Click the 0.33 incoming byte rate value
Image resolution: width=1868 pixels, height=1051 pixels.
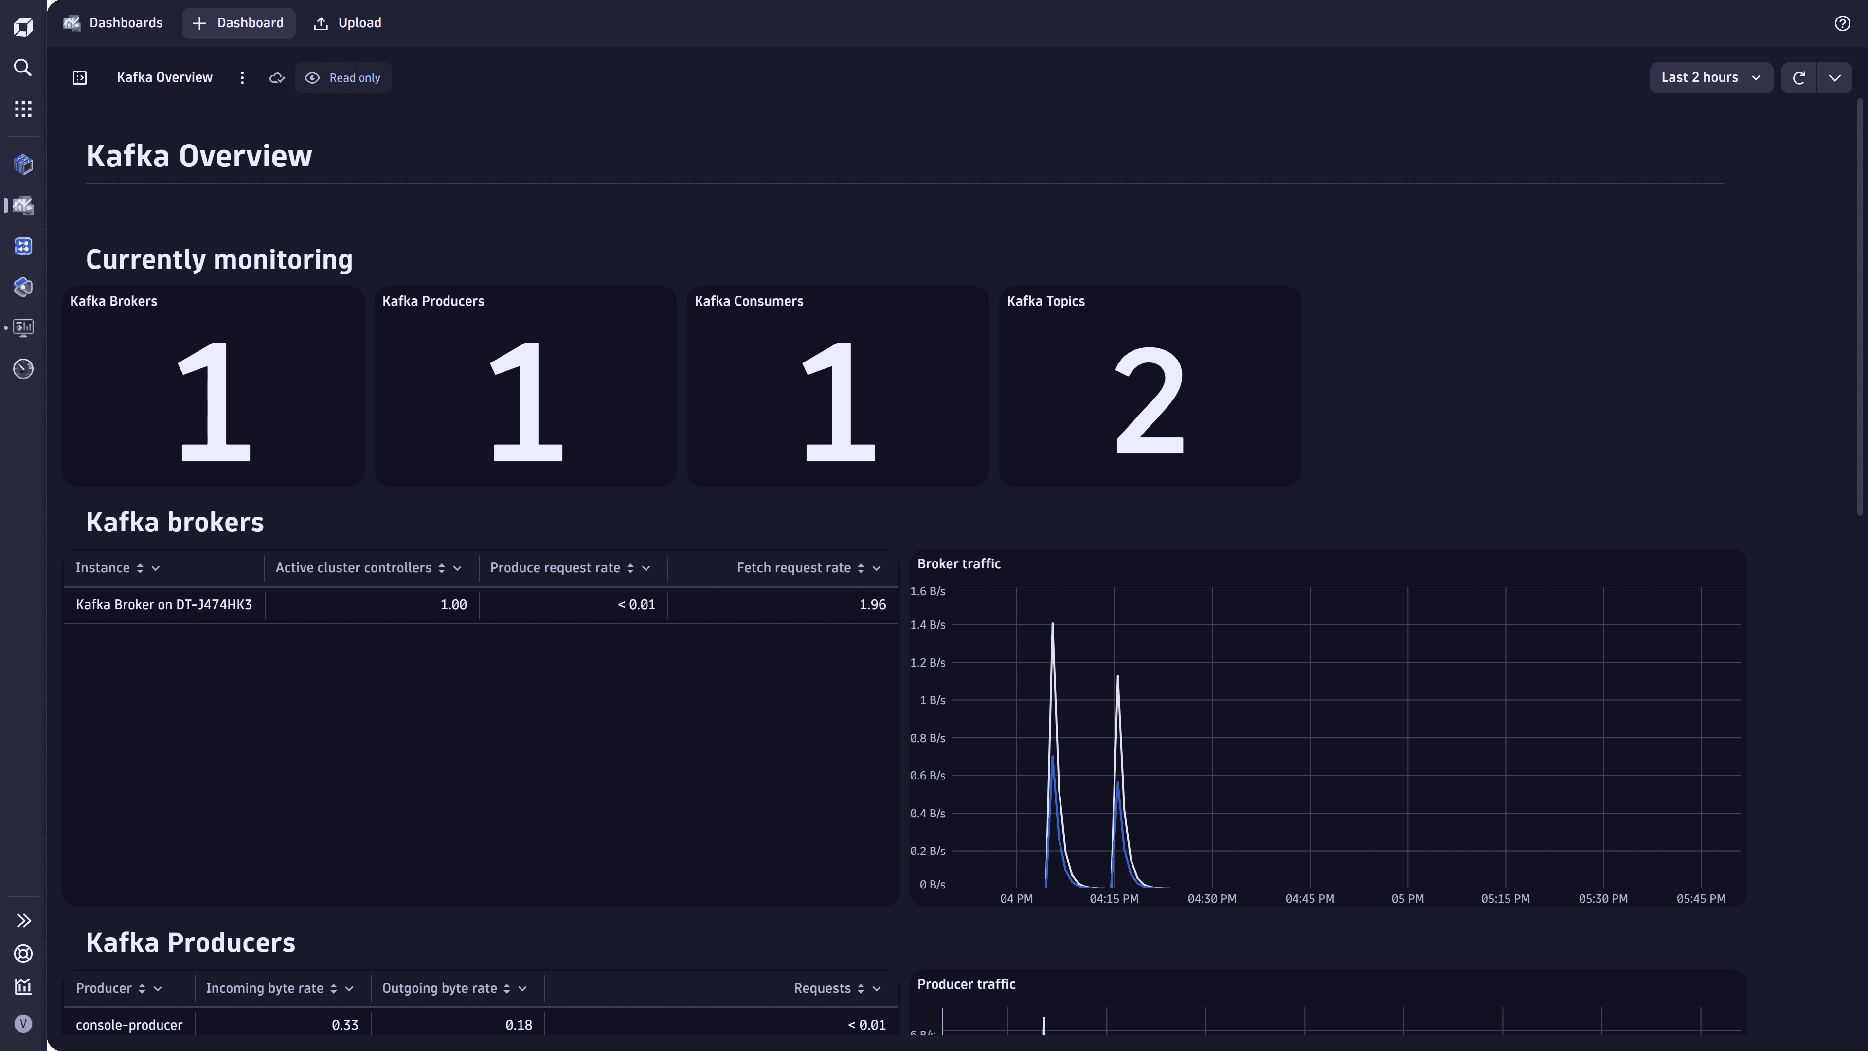[345, 1025]
